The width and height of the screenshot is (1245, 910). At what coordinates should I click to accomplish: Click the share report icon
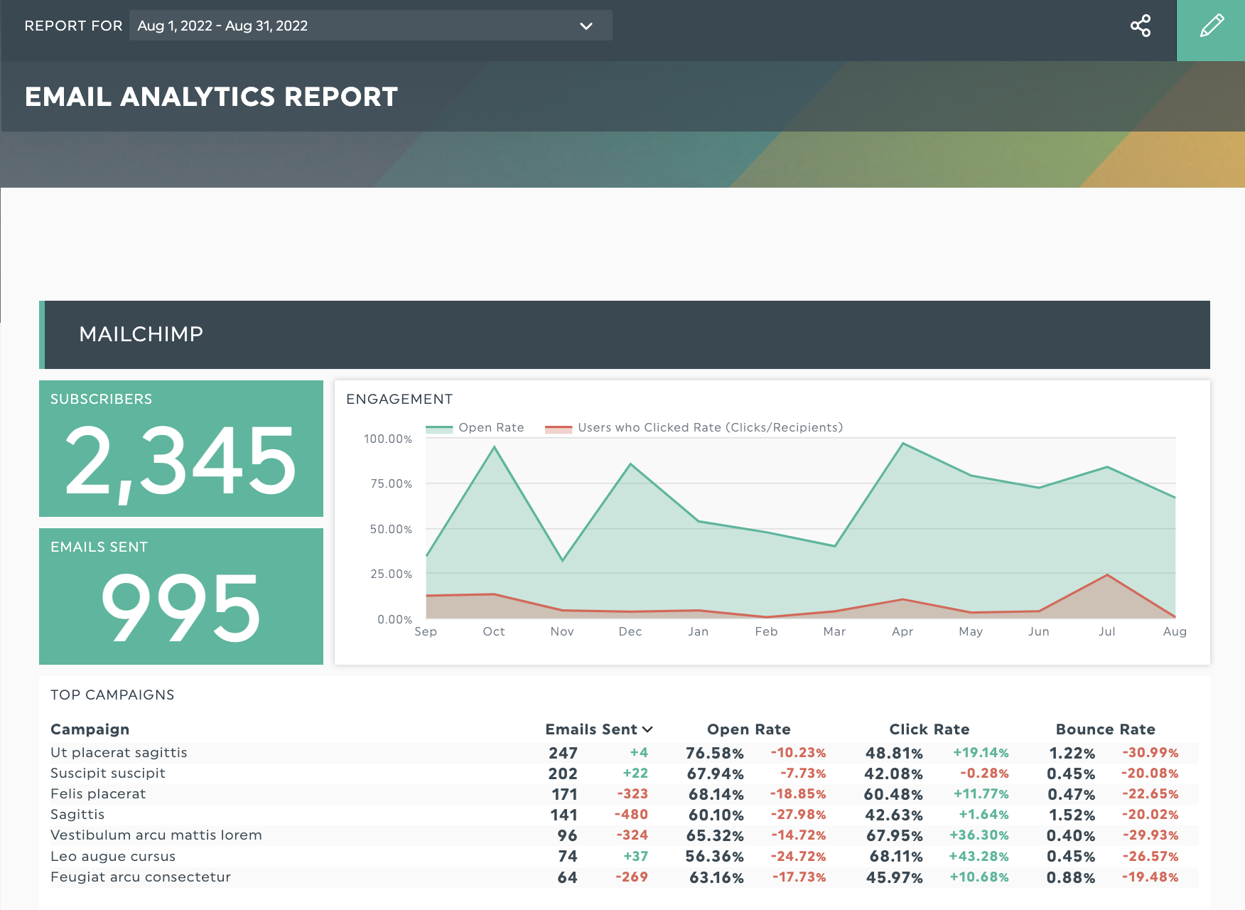pos(1140,26)
